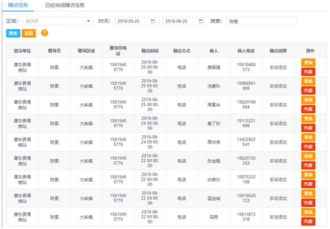Click the 随访方式 column header

click(x=182, y=51)
